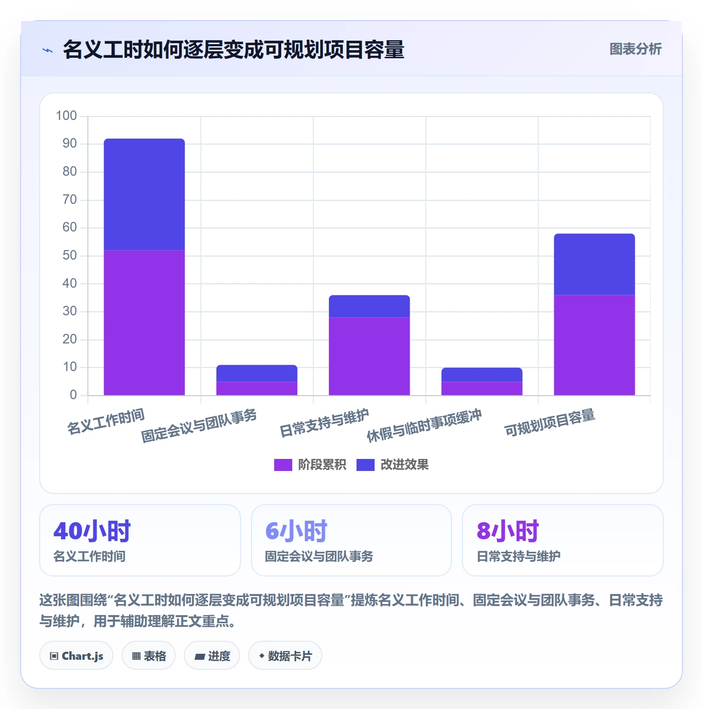Image resolution: width=703 pixels, height=709 pixels.
Task: Select the 6小时 stat card value
Action: tap(296, 531)
